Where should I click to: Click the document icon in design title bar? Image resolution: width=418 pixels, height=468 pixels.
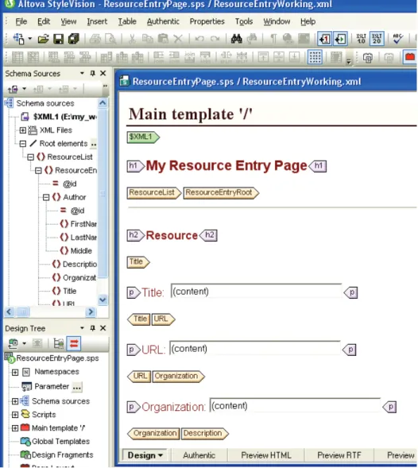coord(124,81)
